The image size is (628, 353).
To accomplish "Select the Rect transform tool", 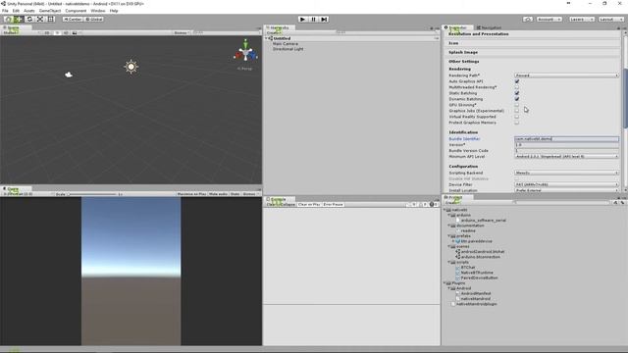I will (x=50, y=20).
